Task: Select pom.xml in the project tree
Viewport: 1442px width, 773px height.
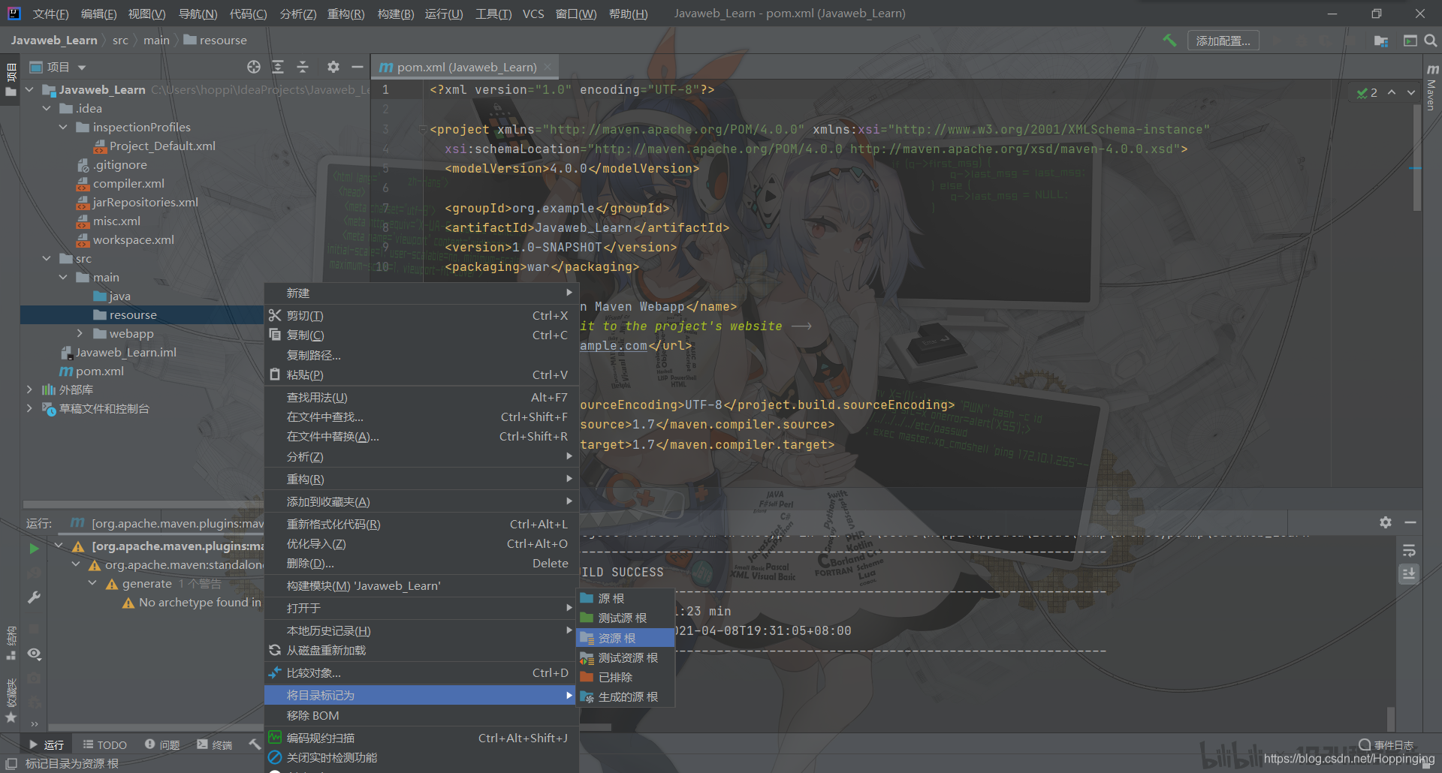Action: [x=99, y=371]
